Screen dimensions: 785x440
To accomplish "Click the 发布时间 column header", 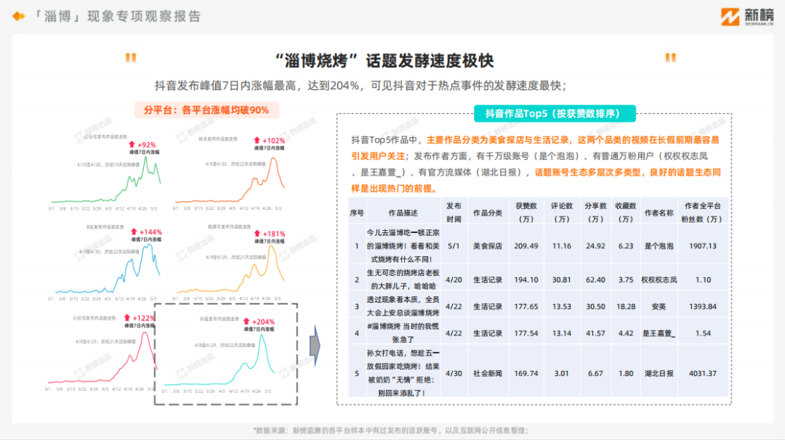I will 454,213.
